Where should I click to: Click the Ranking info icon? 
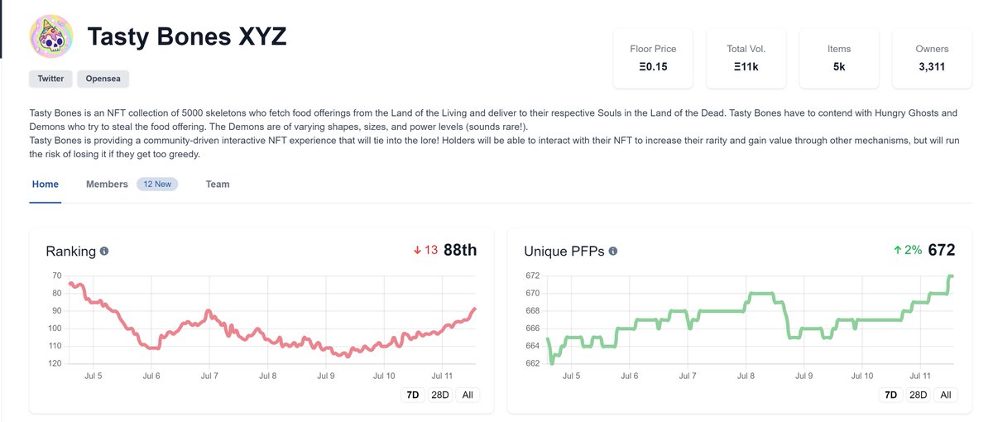click(104, 251)
